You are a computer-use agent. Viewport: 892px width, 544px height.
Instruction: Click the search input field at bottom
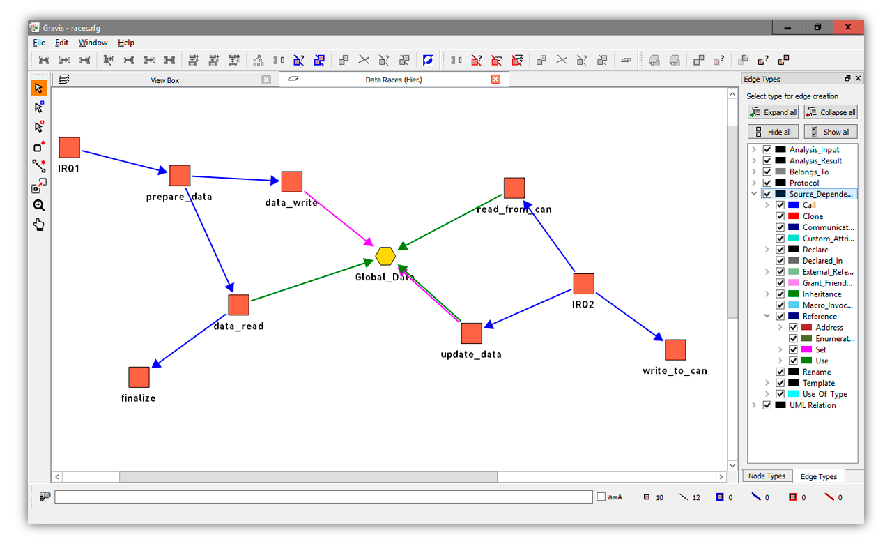click(x=323, y=497)
